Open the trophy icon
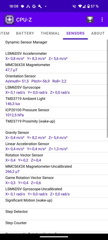 pos(90,19)
